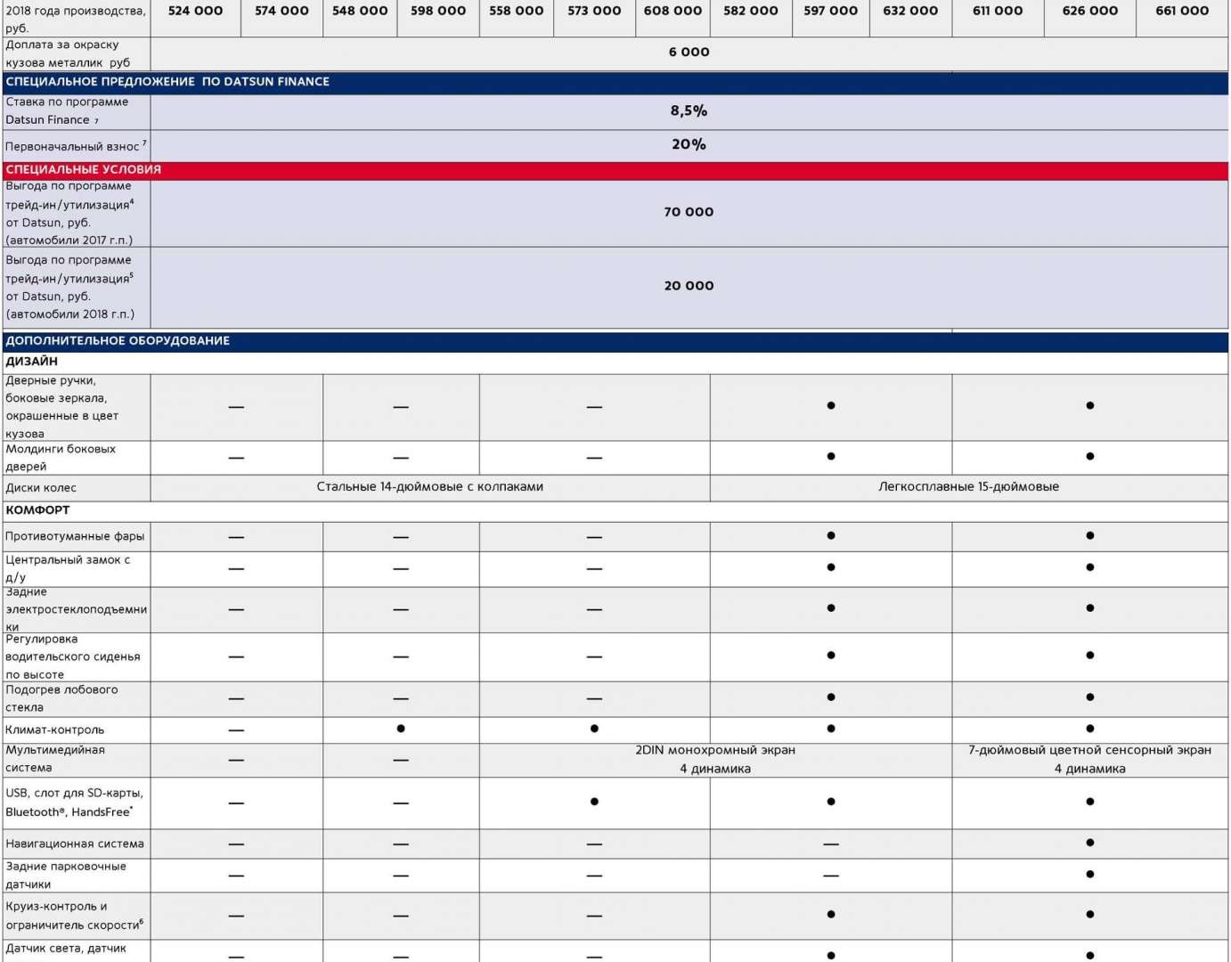
Task: Click the 20% initial payment value
Action: [689, 145]
